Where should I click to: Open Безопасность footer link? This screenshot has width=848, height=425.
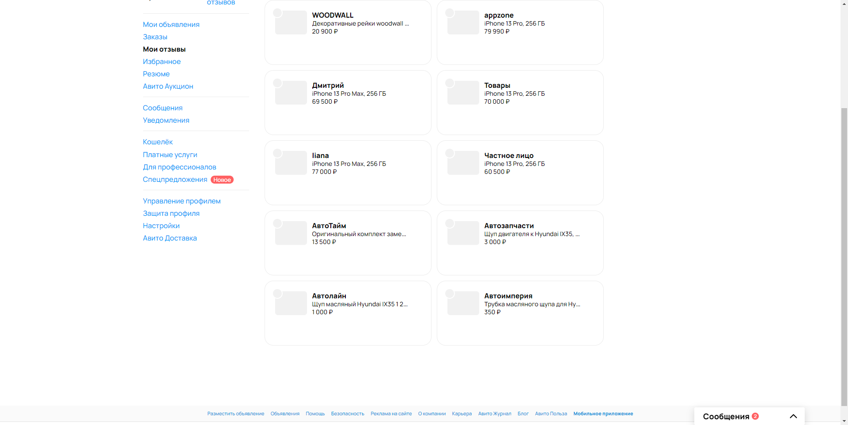pos(348,414)
